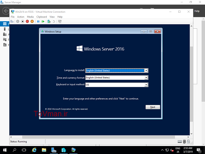The image size is (205, 154).
Task: Open File Explorer from taskbar
Action: click(x=44, y=150)
